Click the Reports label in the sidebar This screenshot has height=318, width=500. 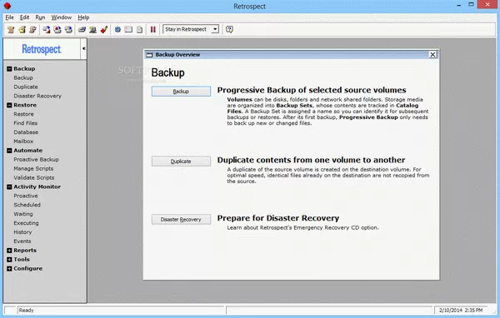click(25, 251)
